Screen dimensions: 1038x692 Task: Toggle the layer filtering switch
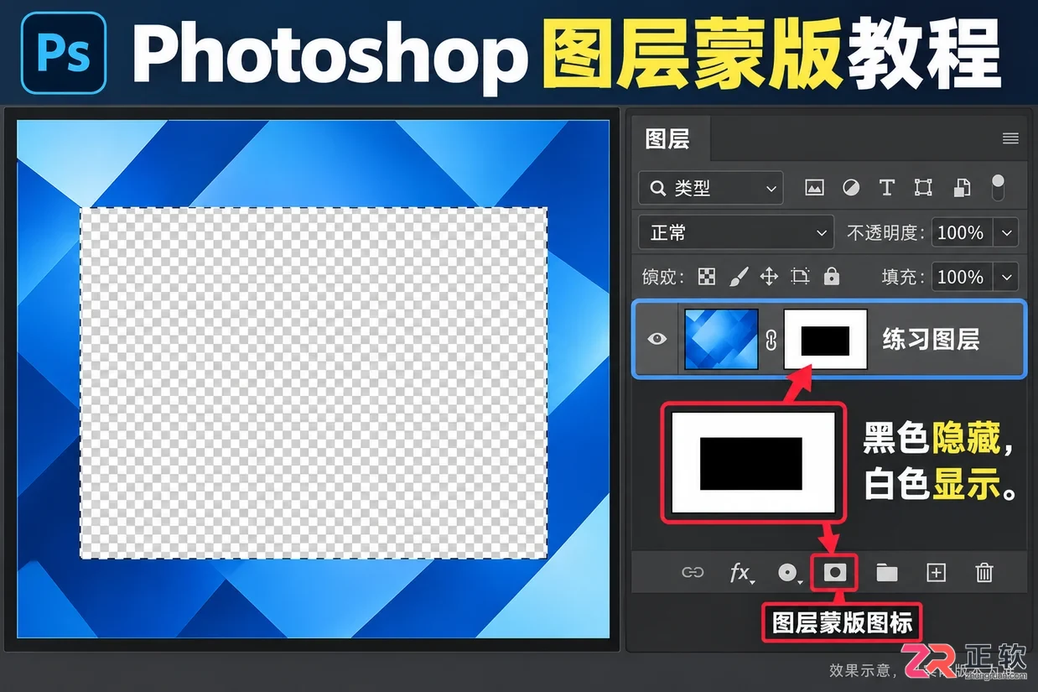pyautogui.click(x=998, y=187)
